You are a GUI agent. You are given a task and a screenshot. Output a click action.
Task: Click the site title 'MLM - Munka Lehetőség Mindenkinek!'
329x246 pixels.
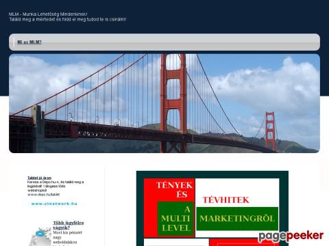tap(48, 14)
